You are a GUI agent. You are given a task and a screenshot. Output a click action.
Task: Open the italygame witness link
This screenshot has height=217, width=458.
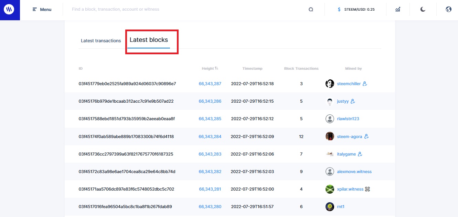tap(347, 154)
